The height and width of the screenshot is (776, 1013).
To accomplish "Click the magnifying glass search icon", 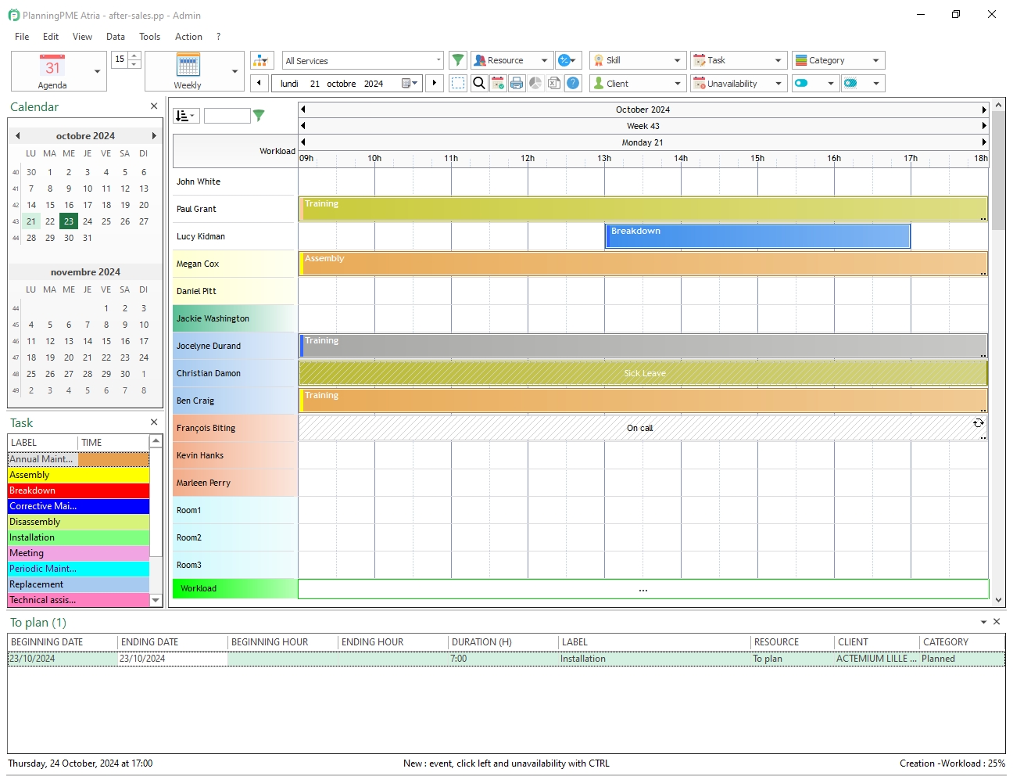I will pyautogui.click(x=479, y=83).
